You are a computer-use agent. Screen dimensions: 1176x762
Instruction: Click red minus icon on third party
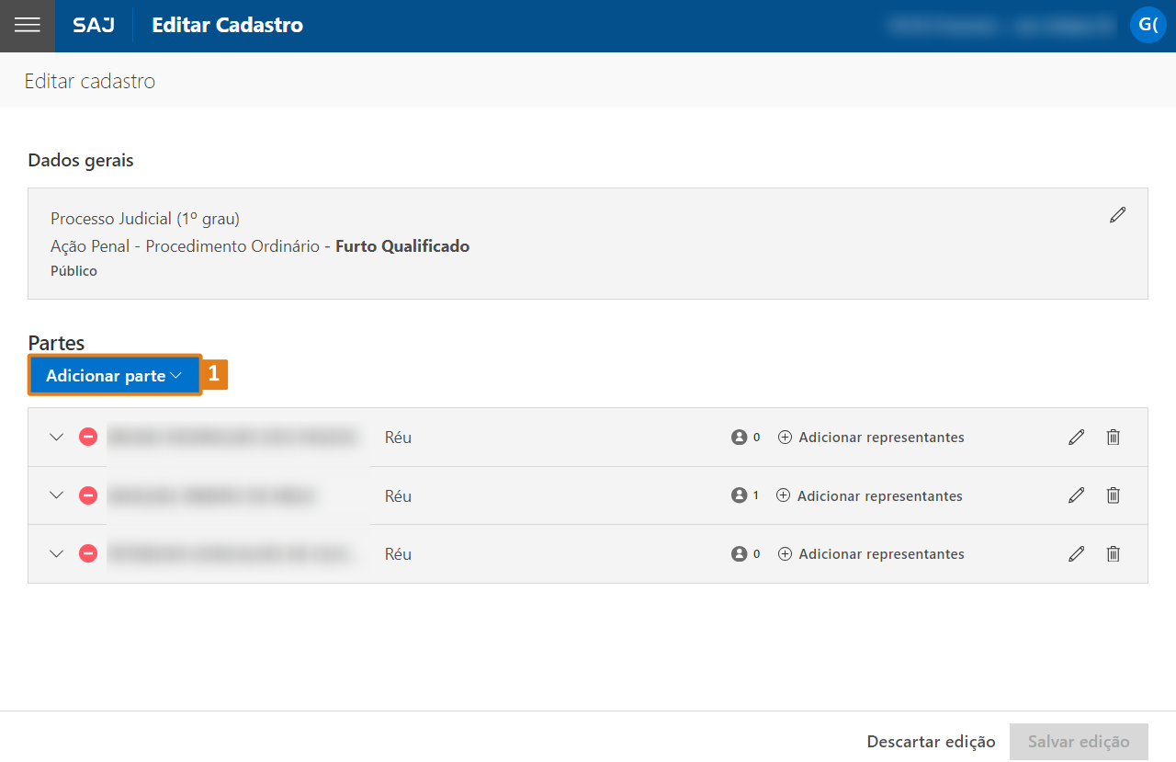click(x=88, y=554)
